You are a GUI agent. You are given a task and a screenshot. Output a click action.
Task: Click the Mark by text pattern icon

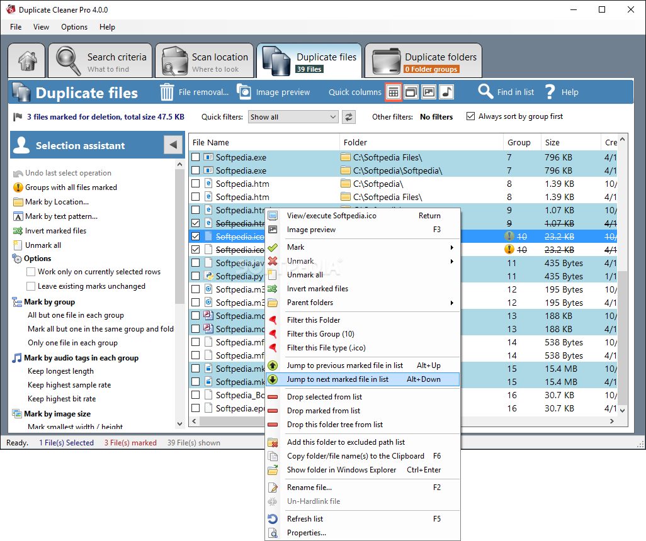coord(18,216)
